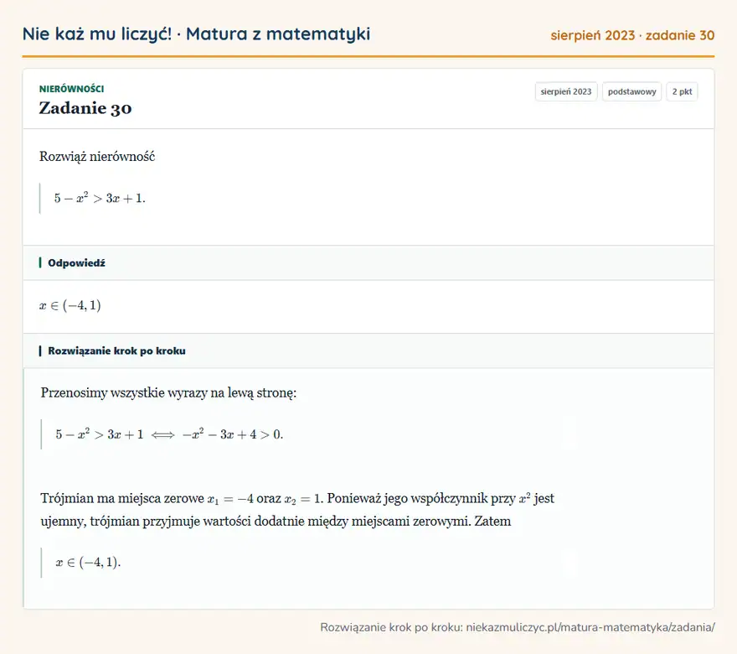737x654 pixels.
Task: Click the answer x ∈ (−4, 1) under Odpowiedź
Action: 70,305
